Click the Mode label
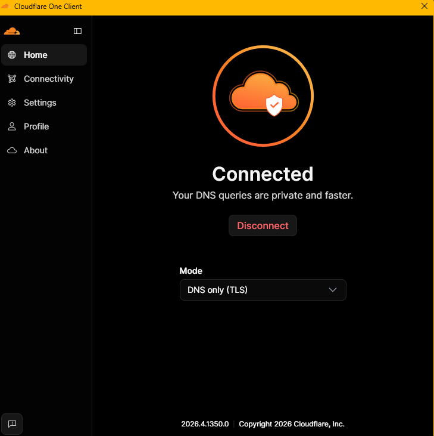Screen dimensions: 434x436 (x=191, y=271)
